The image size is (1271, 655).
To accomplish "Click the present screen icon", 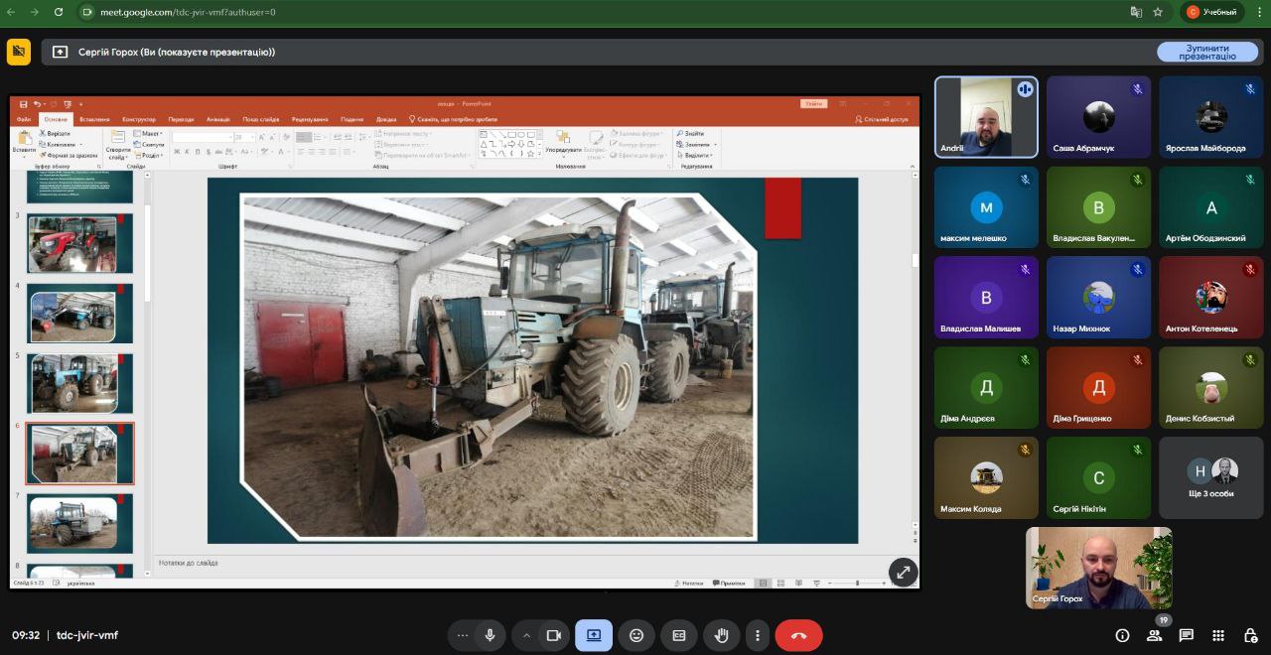I will 594,635.
